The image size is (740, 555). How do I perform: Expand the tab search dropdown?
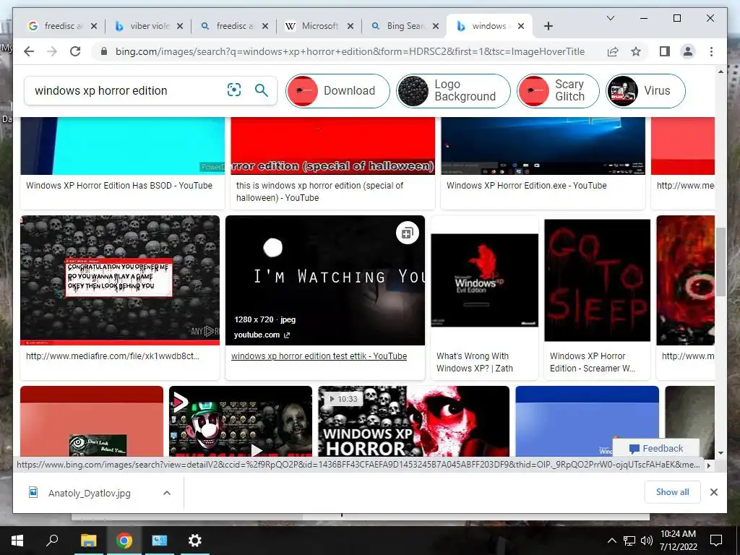coord(610,18)
